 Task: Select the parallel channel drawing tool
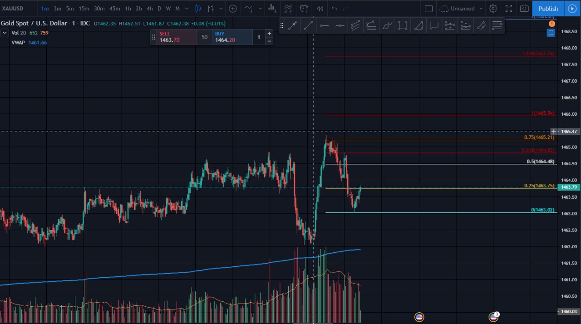click(355, 26)
